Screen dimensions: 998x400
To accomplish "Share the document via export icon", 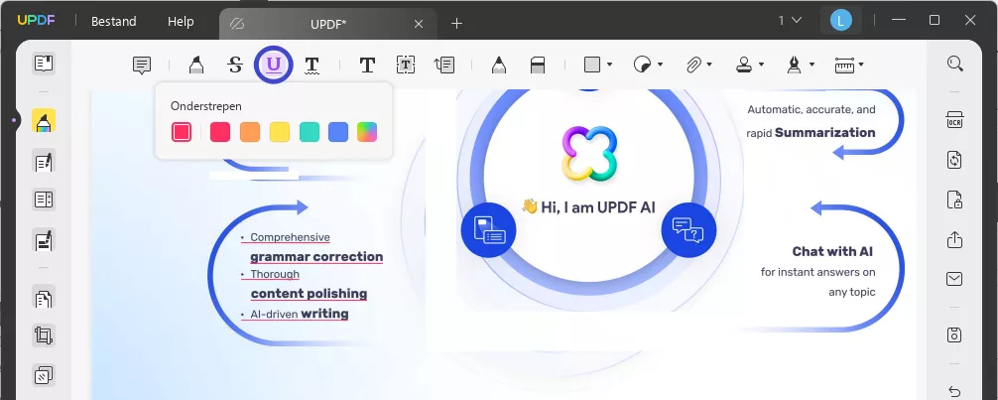I will coord(954,239).
